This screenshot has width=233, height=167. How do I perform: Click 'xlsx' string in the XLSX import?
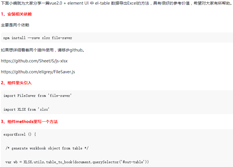pyautogui.click(x=44, y=109)
